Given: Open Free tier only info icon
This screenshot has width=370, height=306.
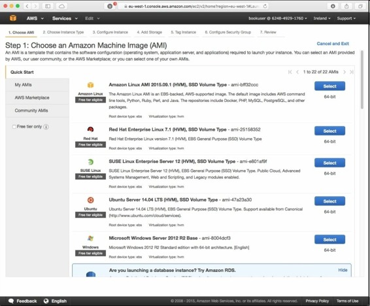Looking at the screenshot, I should pos(46,127).
